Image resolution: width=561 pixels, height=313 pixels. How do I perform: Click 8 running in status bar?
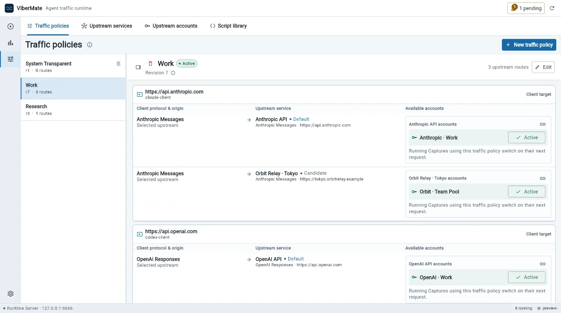[524, 308]
